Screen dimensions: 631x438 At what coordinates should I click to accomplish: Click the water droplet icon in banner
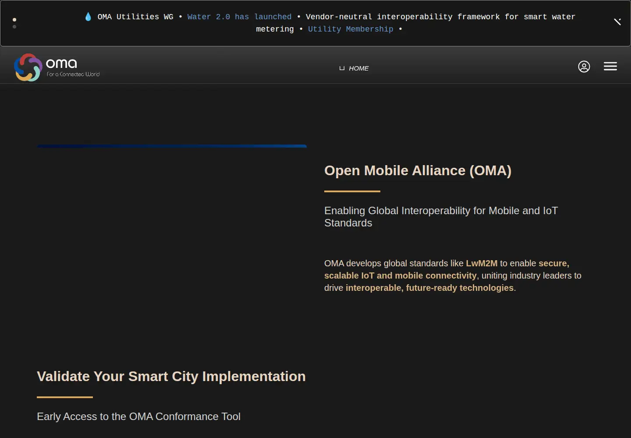click(88, 17)
